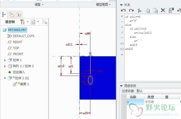Viewport: 181px width, 119px height.
Task: Toggle dimension names and values icon
Action: point(171,10)
